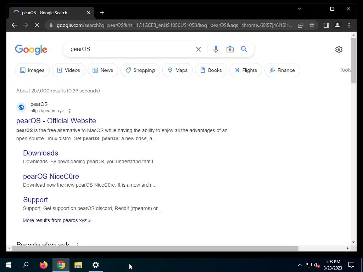This screenshot has width=363, height=272.
Task: View site information via the lock icon
Action: (x=51, y=25)
